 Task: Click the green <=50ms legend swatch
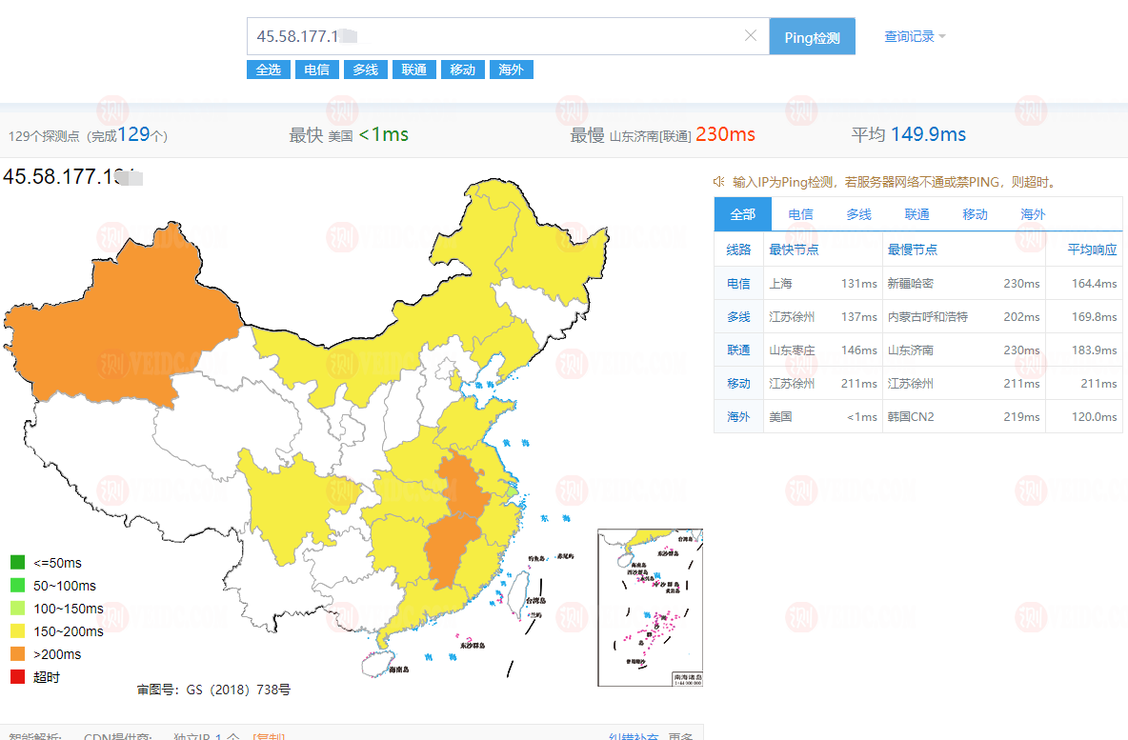(16, 563)
